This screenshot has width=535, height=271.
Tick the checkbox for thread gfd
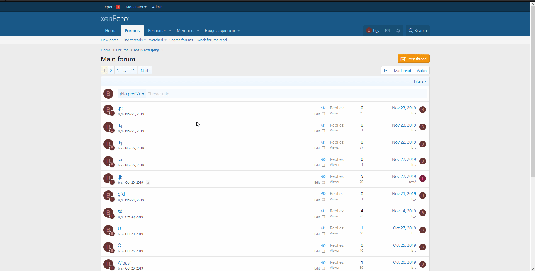click(x=324, y=200)
